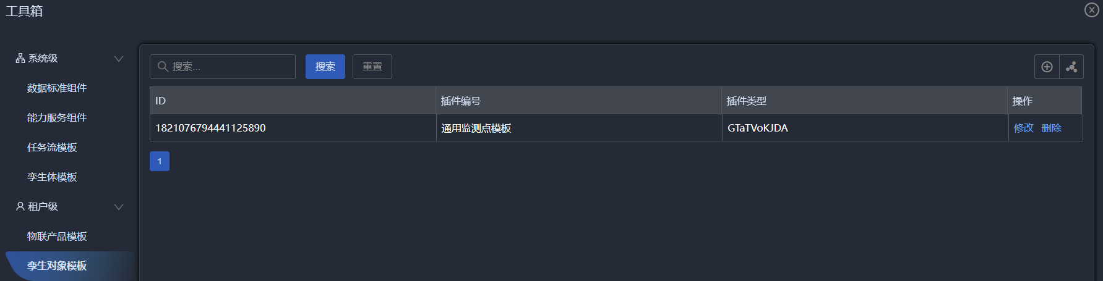Select 孪生体模板 in sidebar
The width and height of the screenshot is (1103, 281).
pyautogui.click(x=52, y=177)
